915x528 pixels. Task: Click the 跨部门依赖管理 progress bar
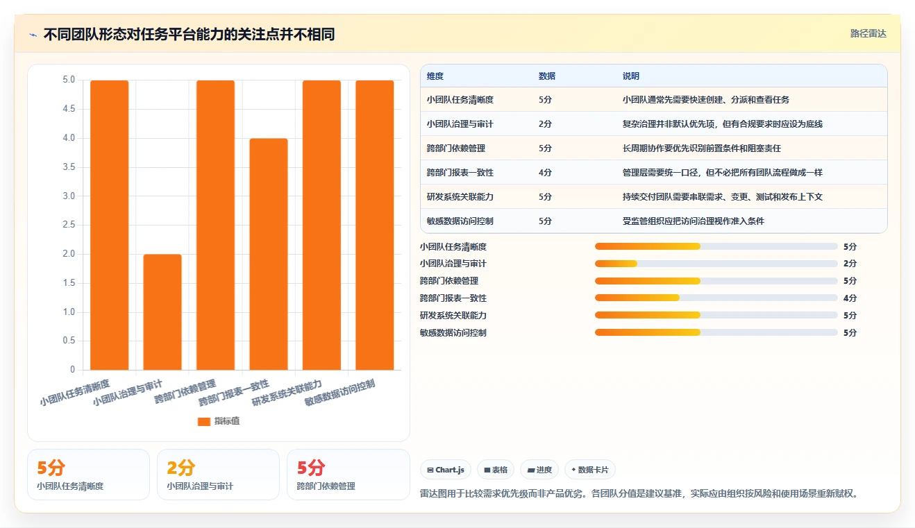(716, 281)
